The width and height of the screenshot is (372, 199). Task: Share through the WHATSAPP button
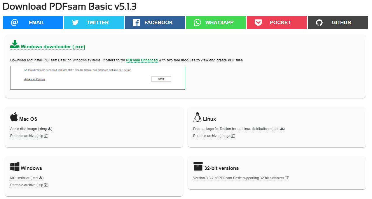[216, 22]
